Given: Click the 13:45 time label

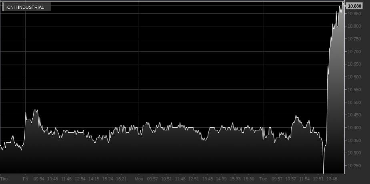Looking at the screenshot, I should point(208,179).
